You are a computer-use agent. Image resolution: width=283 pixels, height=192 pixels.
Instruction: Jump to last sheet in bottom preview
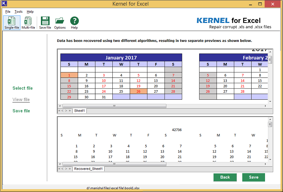point(70,169)
